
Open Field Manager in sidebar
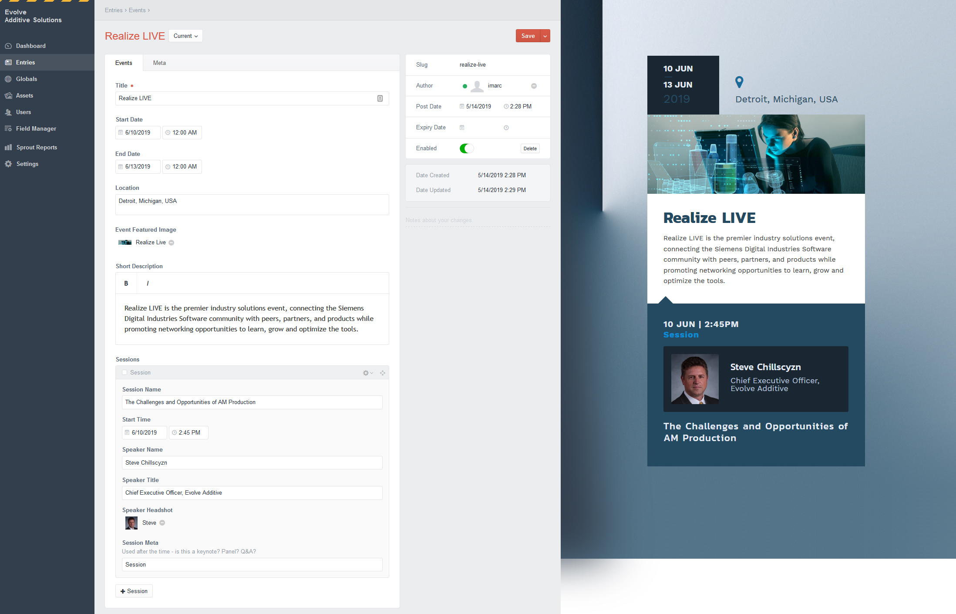pyautogui.click(x=47, y=128)
